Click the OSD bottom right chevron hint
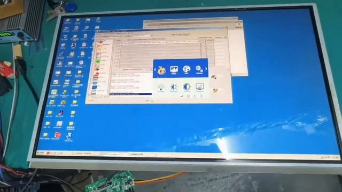This screenshot has width=342, height=192. tap(201, 96)
